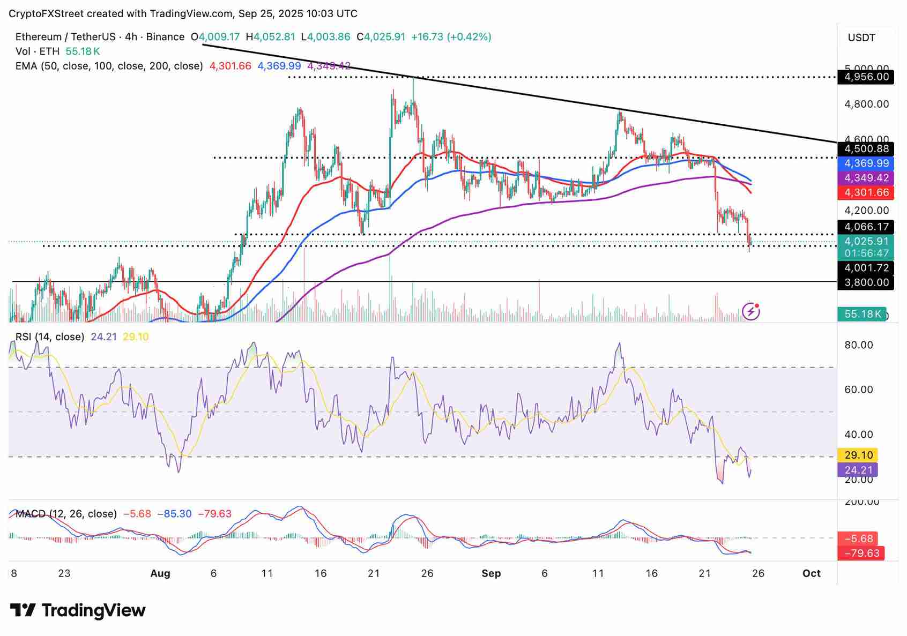Click the current price label 4,025.91
This screenshot has height=636, width=907.
coord(866,242)
